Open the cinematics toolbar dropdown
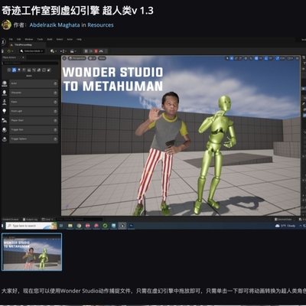Image resolution: width=306 pixels, height=306 pixels. [73, 51]
